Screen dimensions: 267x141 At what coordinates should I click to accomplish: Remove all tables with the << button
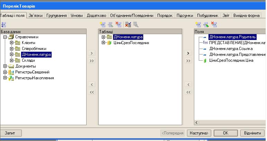pyautogui.click(x=92, y=92)
